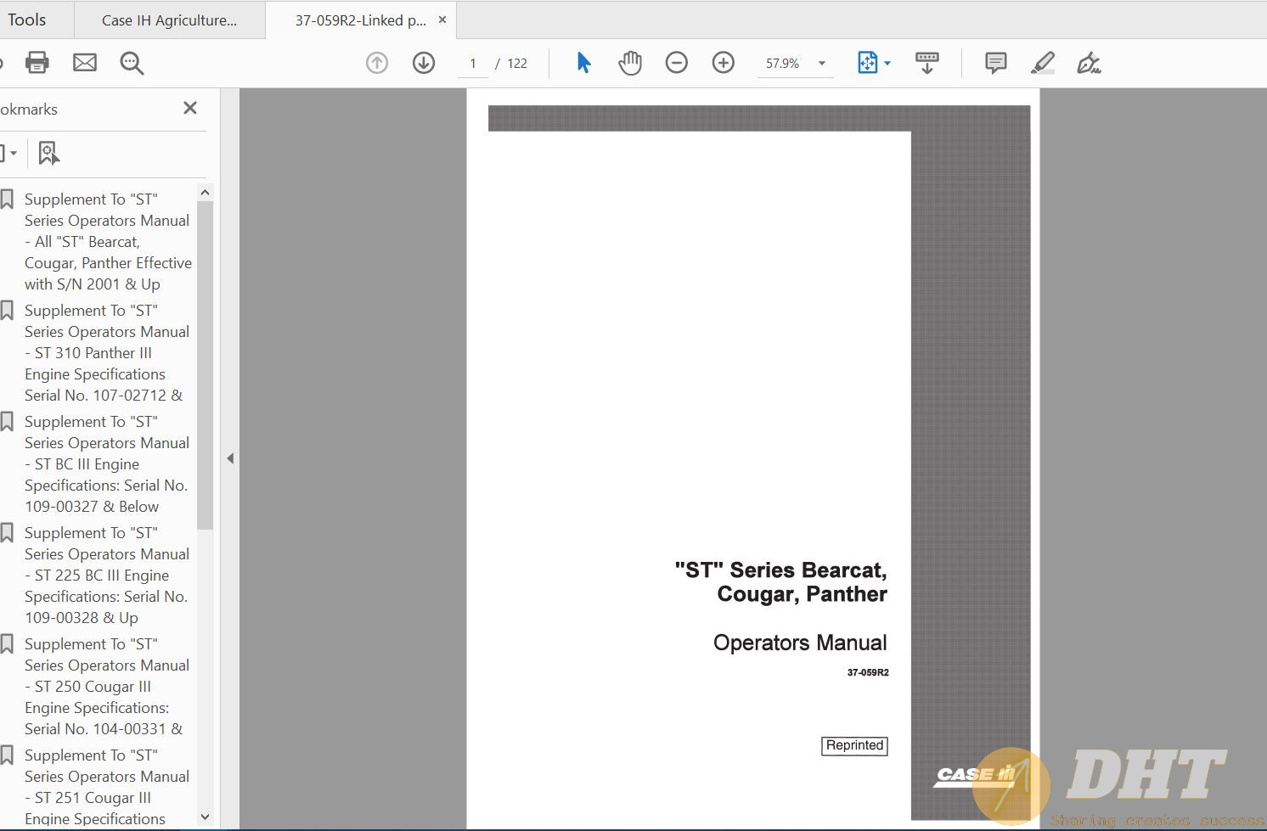Click bookmark icon beside ST 250 Cougar III
This screenshot has width=1267, height=831.
(x=7, y=644)
